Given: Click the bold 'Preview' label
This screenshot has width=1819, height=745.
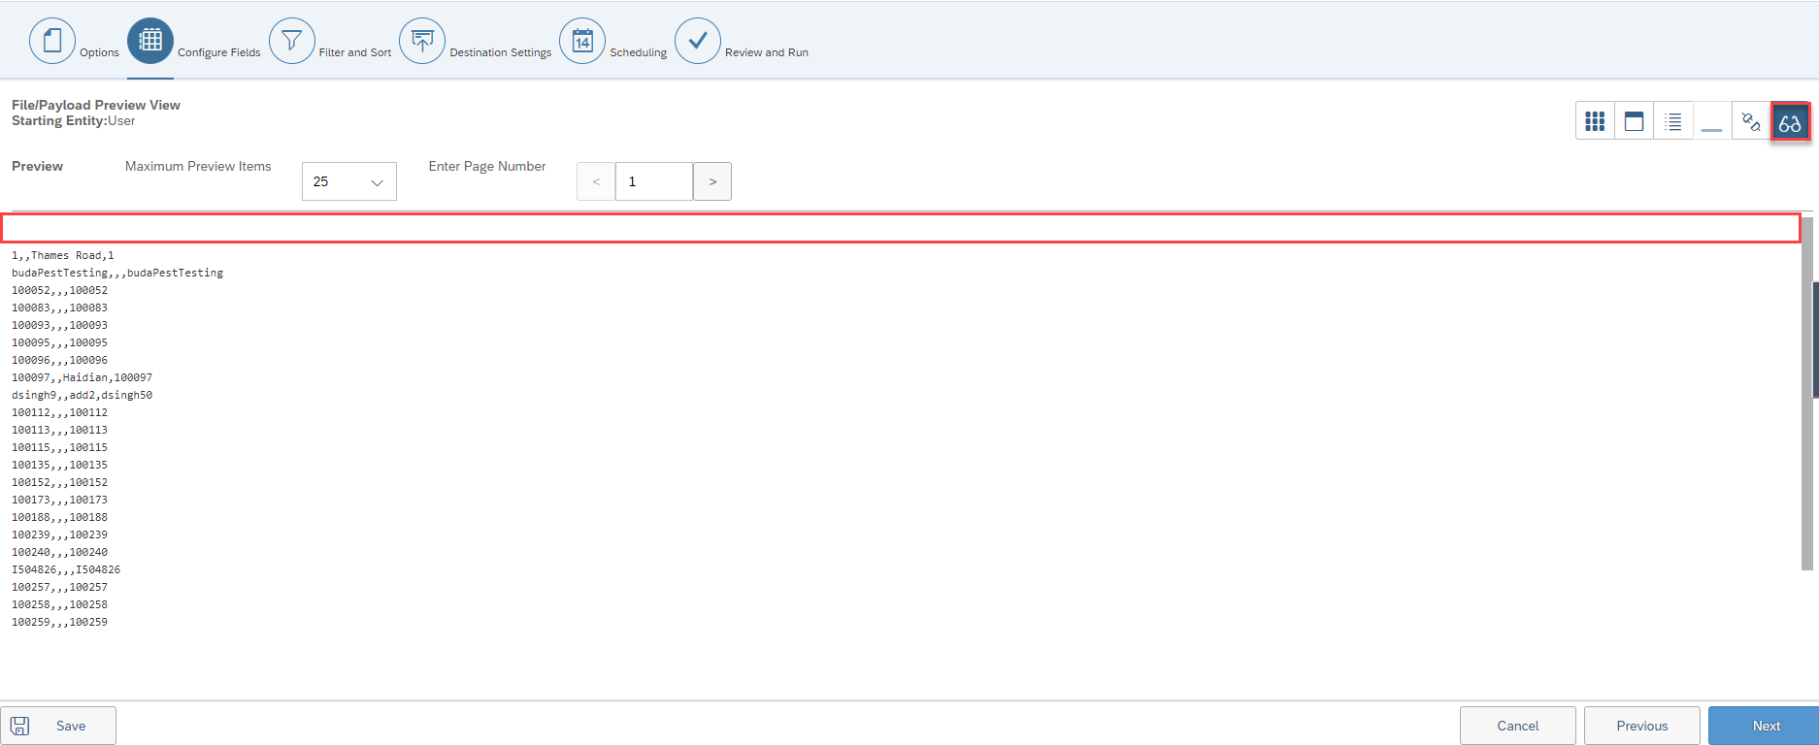Looking at the screenshot, I should (37, 166).
